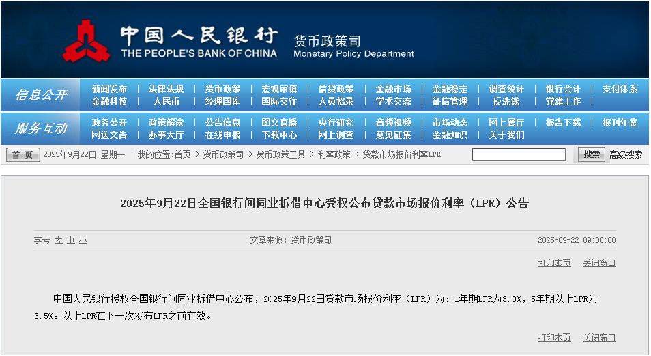Open 公告信息 under 服务互动
Viewport: 651px width, 356px height.
[222, 123]
